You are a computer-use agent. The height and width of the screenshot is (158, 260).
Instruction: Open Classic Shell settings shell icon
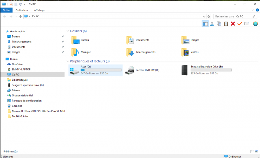click(255, 24)
